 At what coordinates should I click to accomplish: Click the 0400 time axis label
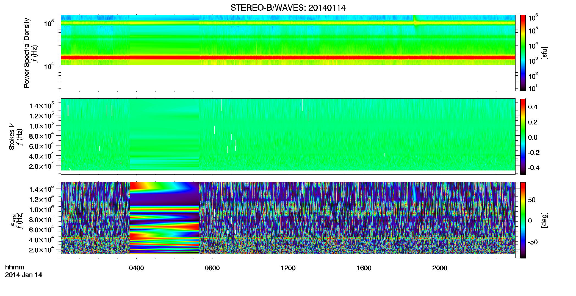coord(136,268)
